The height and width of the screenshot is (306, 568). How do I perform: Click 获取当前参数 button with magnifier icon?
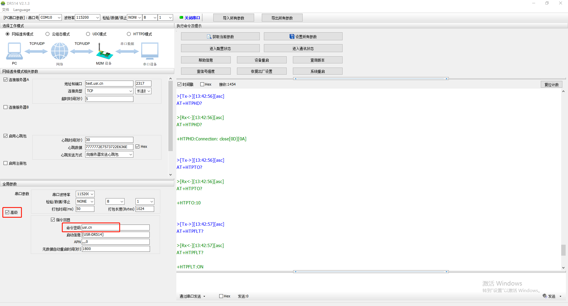click(220, 36)
